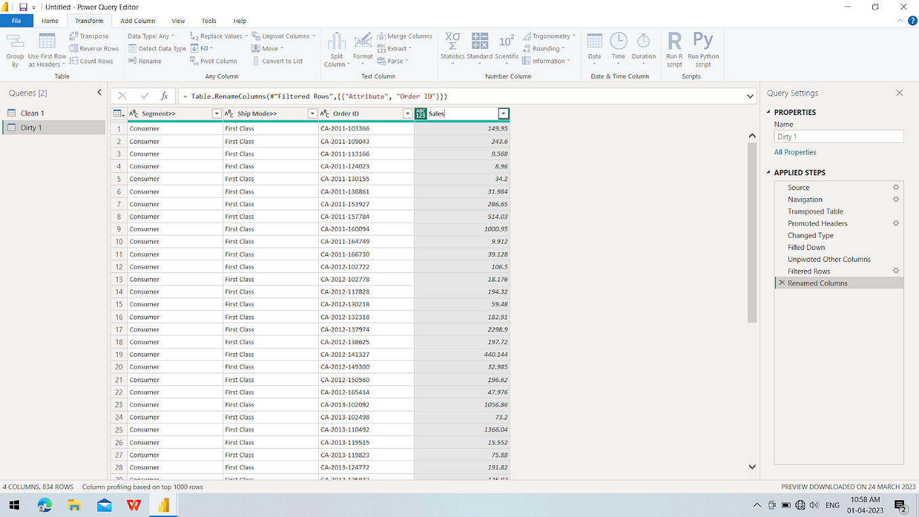
Task: Click the All Properties link
Action: click(794, 152)
